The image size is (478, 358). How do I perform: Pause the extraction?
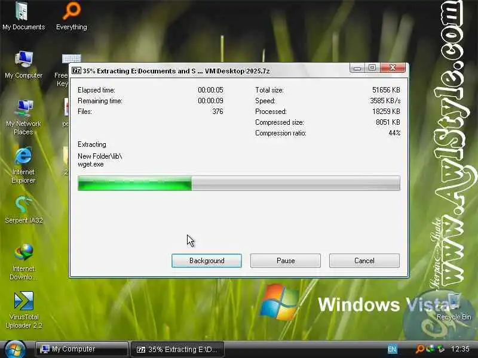click(x=286, y=261)
